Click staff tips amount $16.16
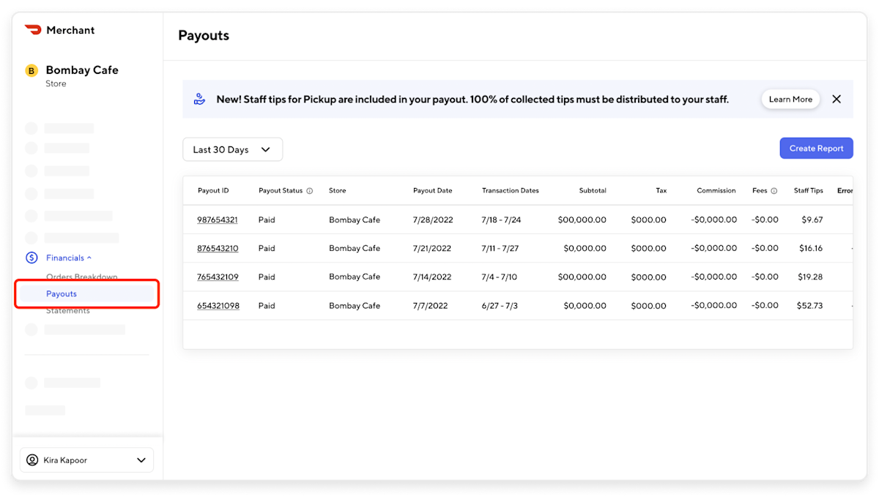The height and width of the screenshot is (502, 879). [811, 248]
